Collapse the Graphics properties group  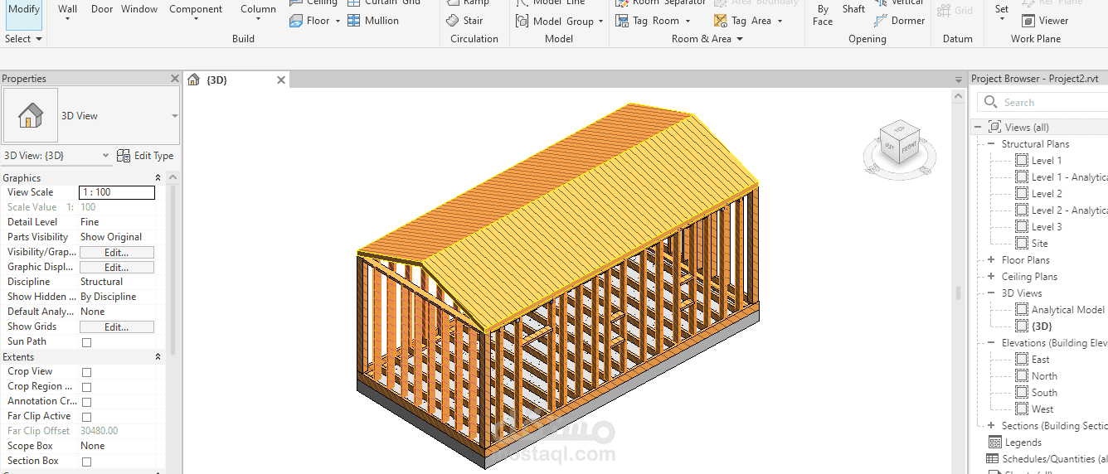coord(158,178)
